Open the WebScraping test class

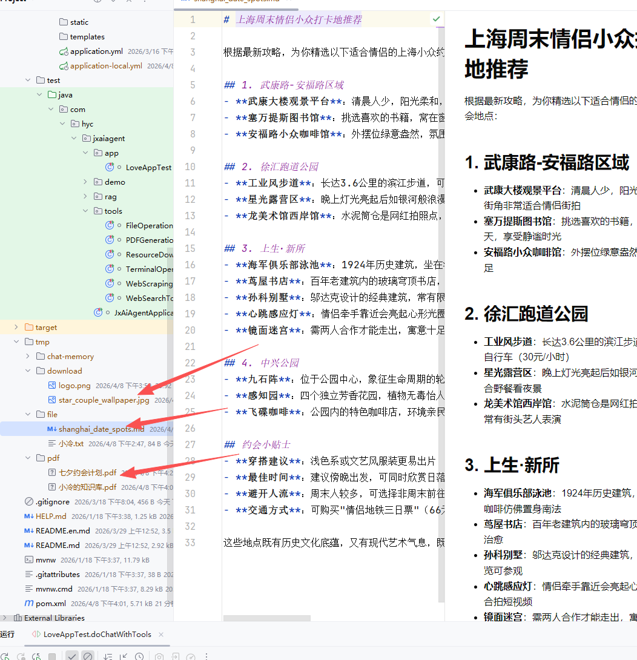click(149, 284)
